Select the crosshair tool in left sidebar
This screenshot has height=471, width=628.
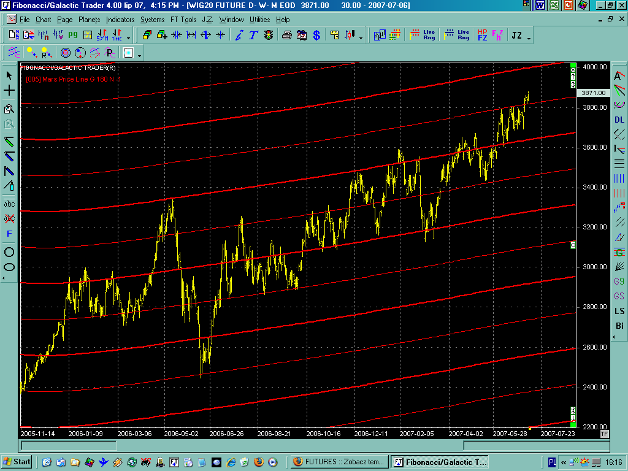[9, 91]
